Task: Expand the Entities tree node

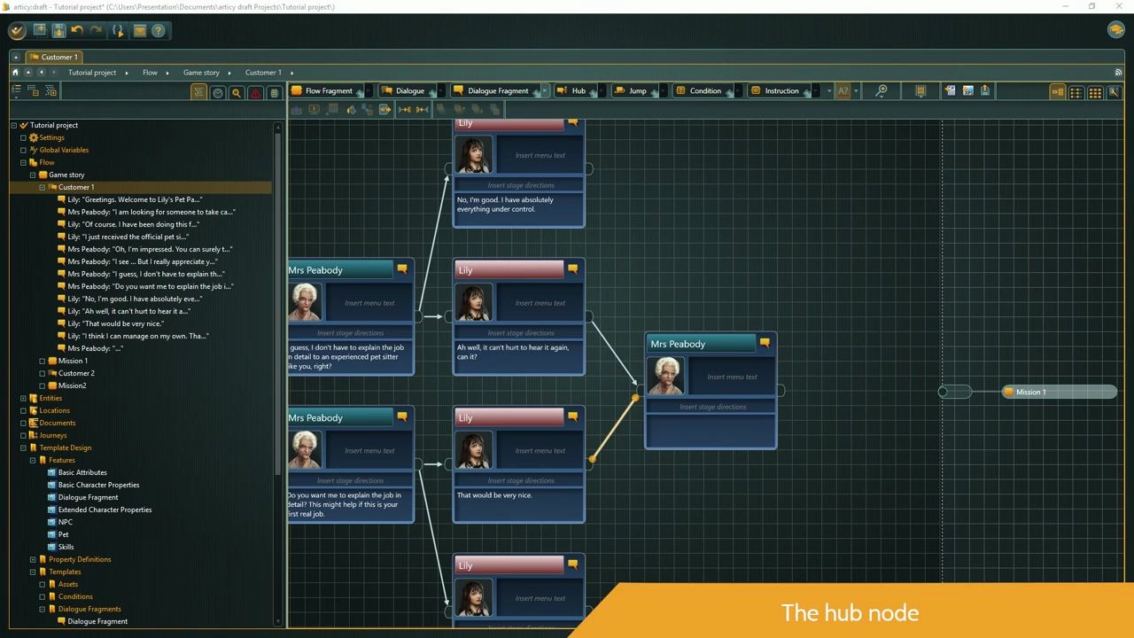Action: click(23, 398)
